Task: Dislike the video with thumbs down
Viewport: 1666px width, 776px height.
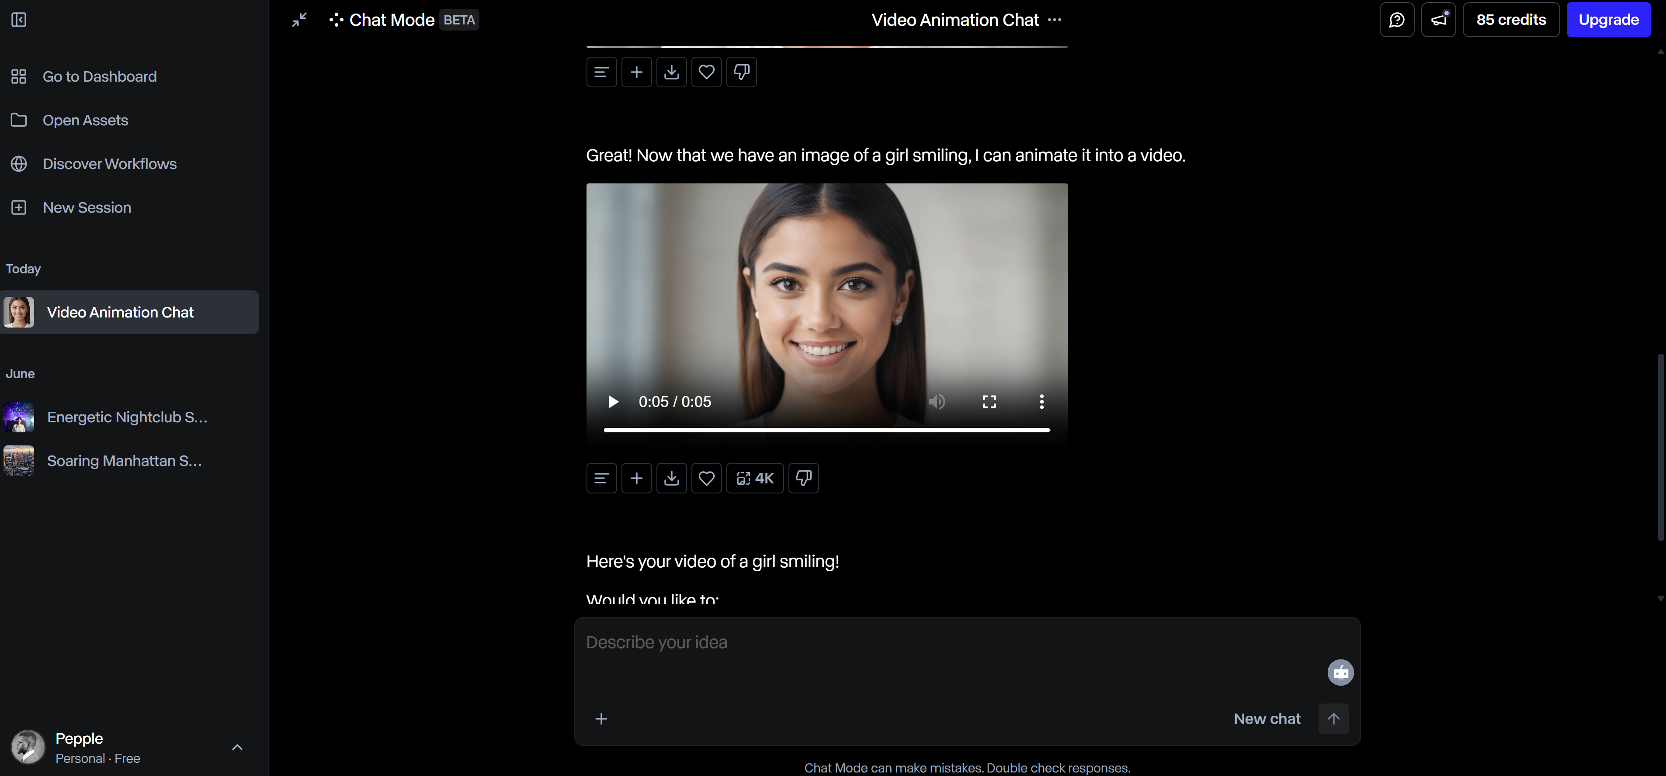Action: [x=803, y=478]
